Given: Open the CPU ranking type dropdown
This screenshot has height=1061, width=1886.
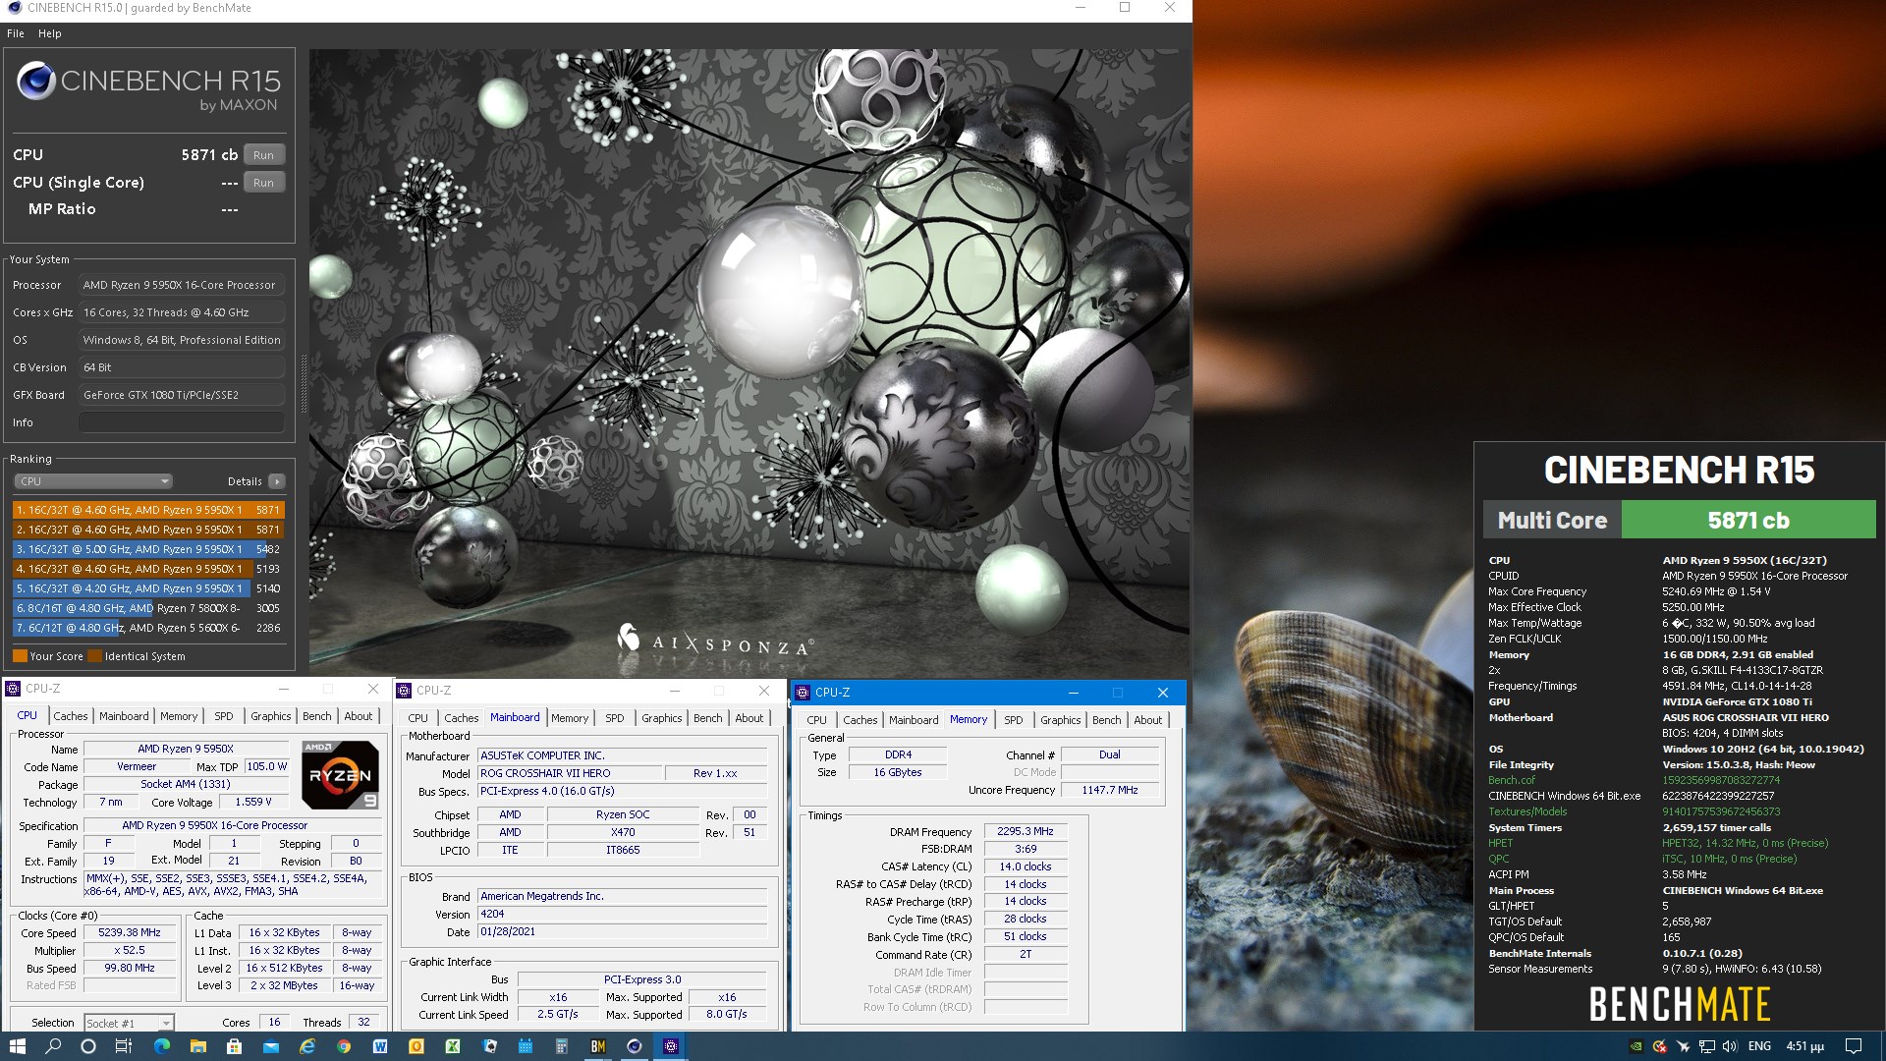Looking at the screenshot, I should (93, 481).
